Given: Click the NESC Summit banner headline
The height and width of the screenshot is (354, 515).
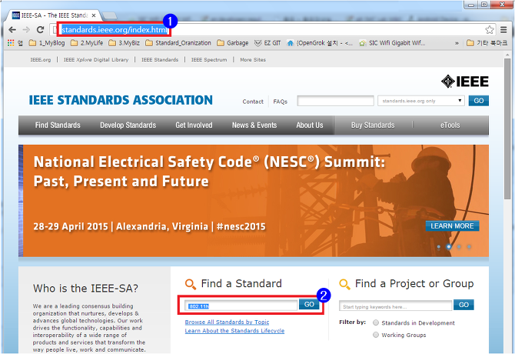Looking at the screenshot, I should tap(210, 172).
